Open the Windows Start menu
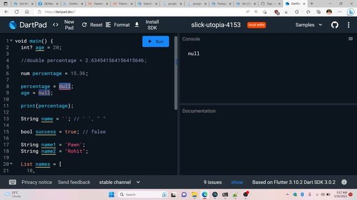 click(x=112, y=194)
